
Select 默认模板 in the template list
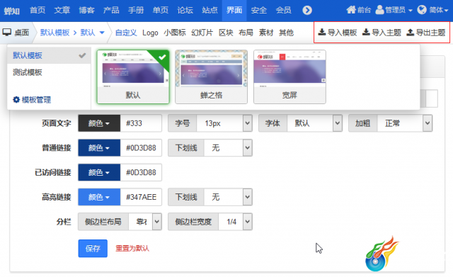[49, 55]
